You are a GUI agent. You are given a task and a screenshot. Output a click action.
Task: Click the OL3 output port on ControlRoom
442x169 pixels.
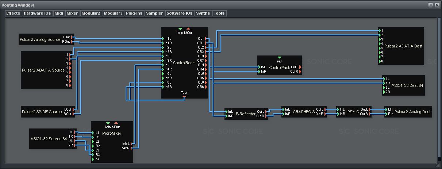point(207,56)
